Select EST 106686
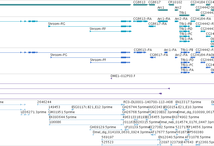The height and width of the screenshot is (146, 214). (85, 125)
